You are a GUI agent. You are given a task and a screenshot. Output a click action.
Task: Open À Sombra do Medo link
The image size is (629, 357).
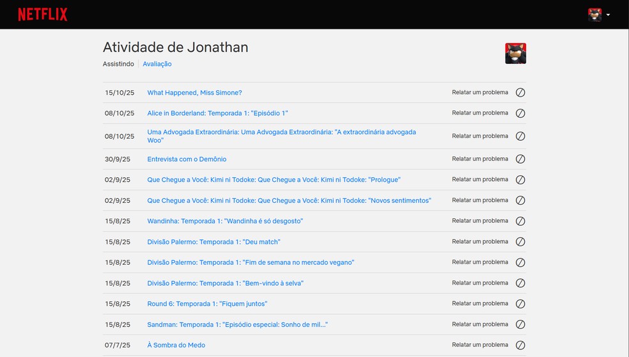176,345
